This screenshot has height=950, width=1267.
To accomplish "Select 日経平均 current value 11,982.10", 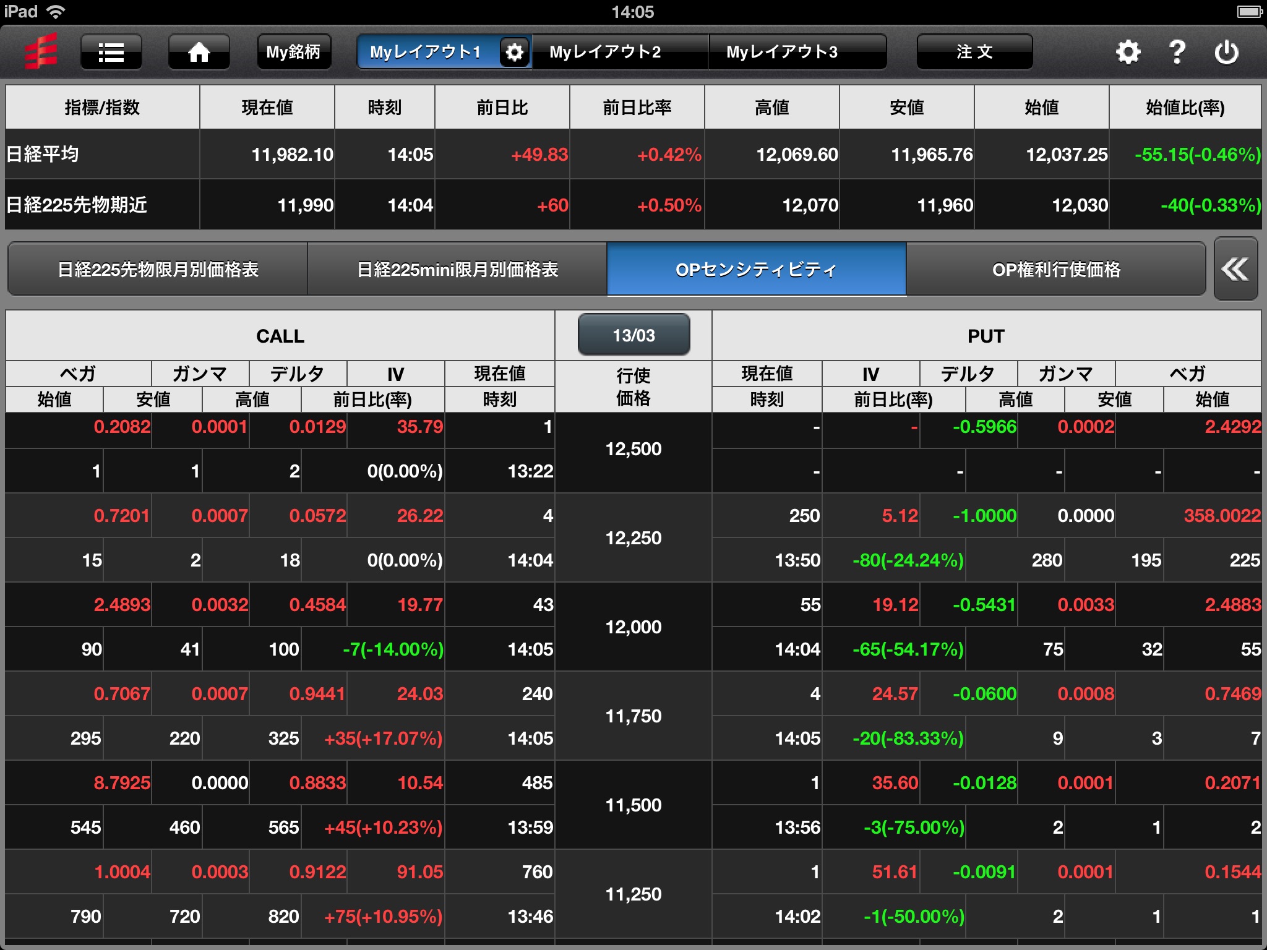I will (x=292, y=155).
